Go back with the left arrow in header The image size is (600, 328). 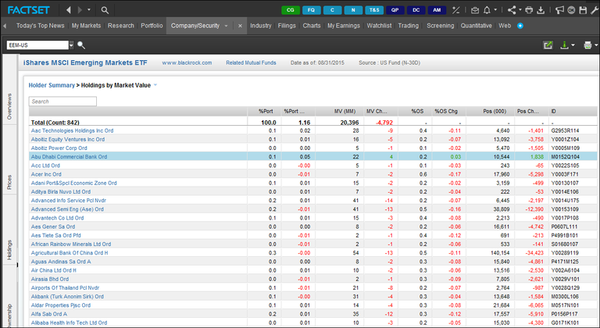pyautogui.click(x=69, y=10)
